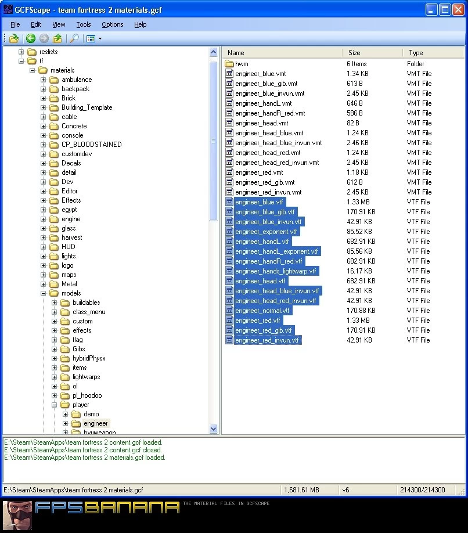Select the engineer_hands_lightwarp.vtf file name
Viewport: 468px width, 533px height.
pyautogui.click(x=276, y=271)
